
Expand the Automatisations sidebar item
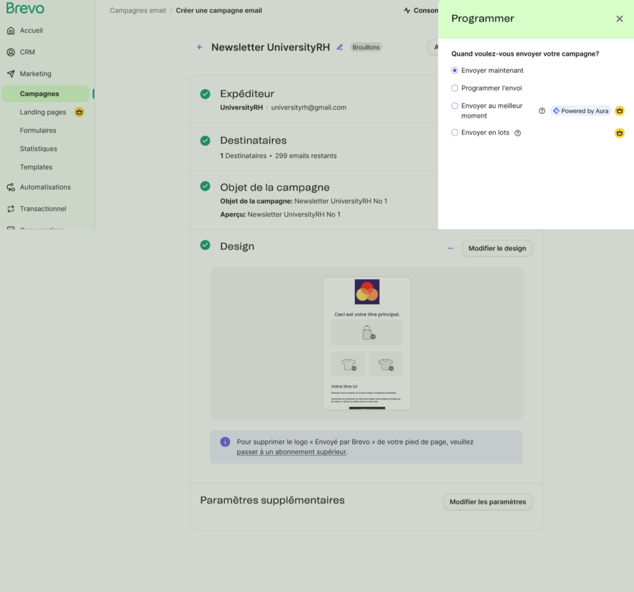(x=45, y=187)
